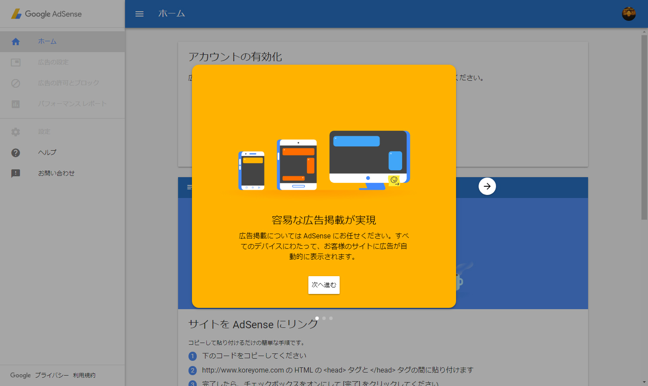Open 広告の許可とブロック in the sidebar
This screenshot has width=648, height=386.
(x=63, y=83)
